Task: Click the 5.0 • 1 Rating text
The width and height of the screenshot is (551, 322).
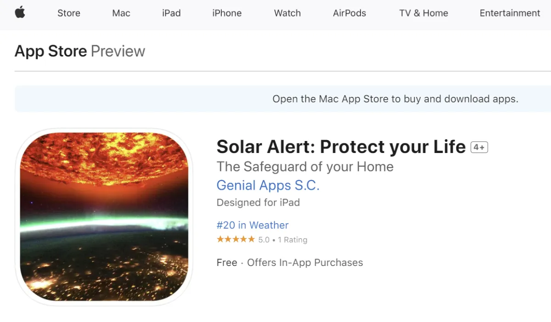Action: (283, 240)
